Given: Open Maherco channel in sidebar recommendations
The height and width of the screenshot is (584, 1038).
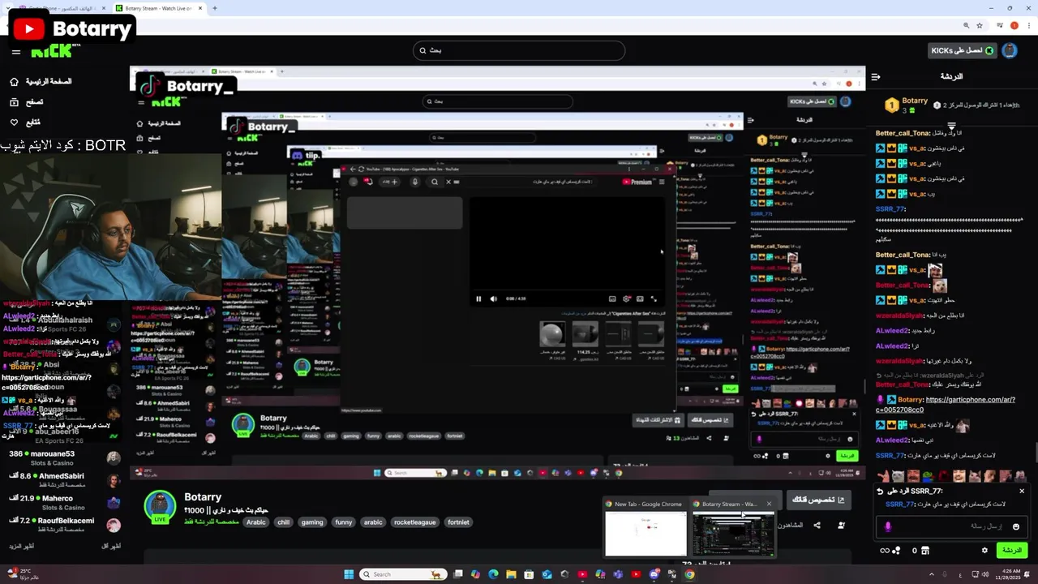Looking at the screenshot, I should (63, 503).
